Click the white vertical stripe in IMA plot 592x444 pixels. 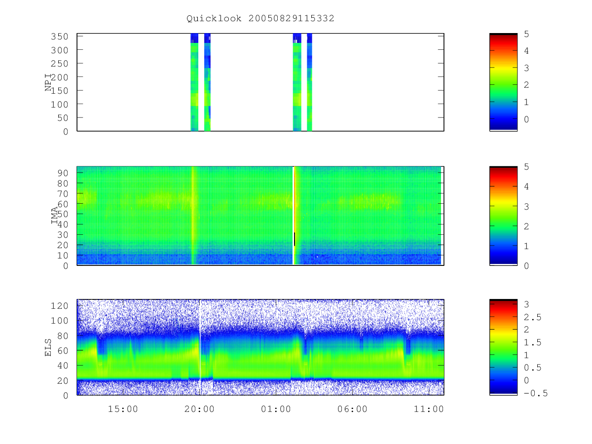pos(294,216)
